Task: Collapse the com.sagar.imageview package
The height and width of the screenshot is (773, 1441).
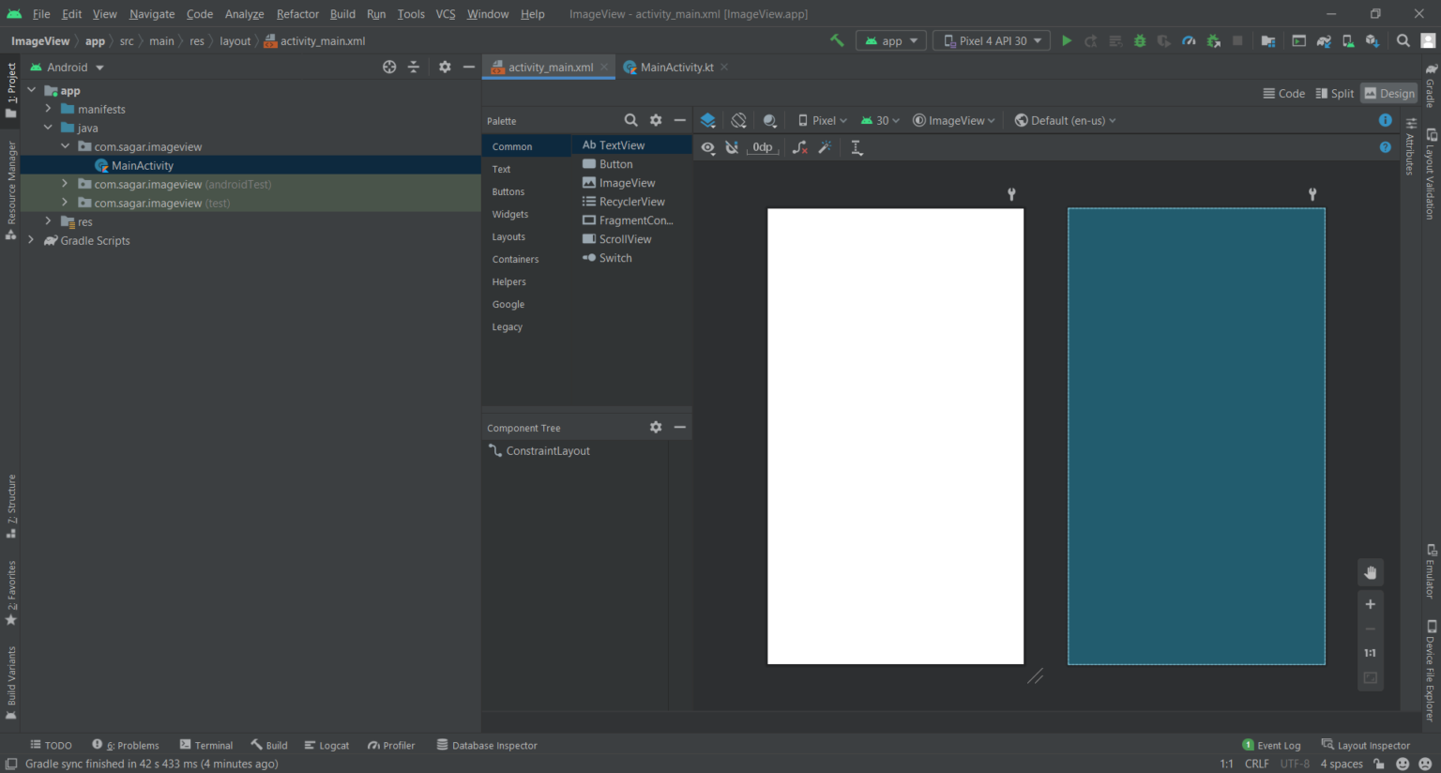Action: [65, 146]
